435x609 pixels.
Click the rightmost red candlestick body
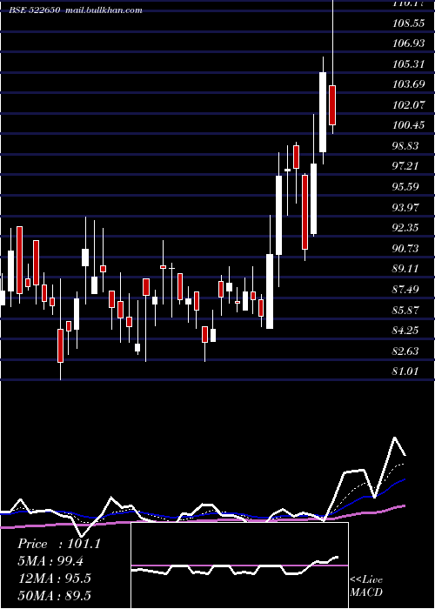pyautogui.click(x=332, y=105)
